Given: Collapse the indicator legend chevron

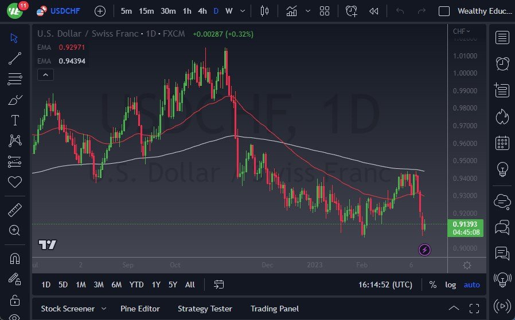Looking at the screenshot, I should (45, 74).
